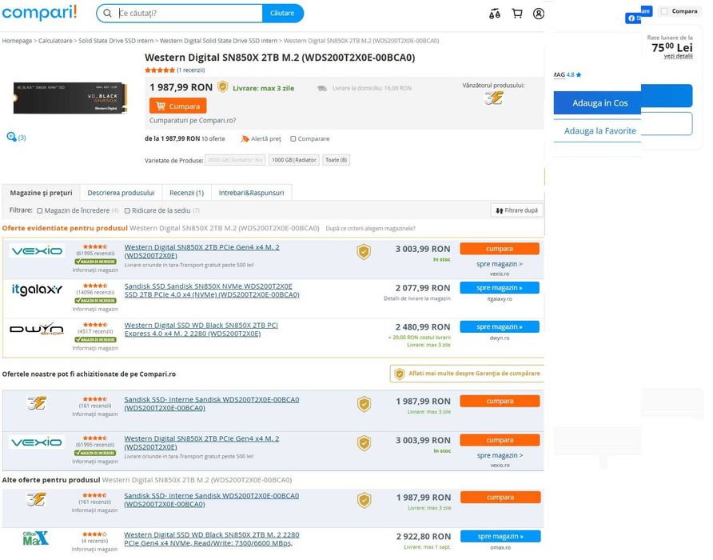Click the Căutare search button

click(x=282, y=14)
